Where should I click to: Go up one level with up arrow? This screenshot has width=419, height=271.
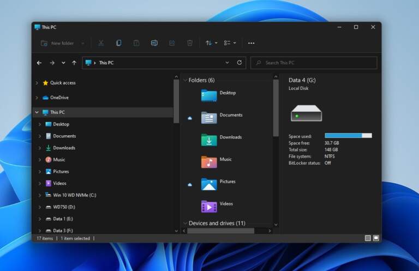(74, 63)
